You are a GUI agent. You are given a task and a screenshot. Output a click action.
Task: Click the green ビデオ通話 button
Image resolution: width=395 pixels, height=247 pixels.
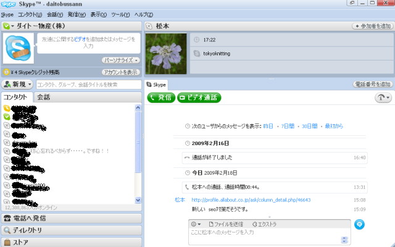[199, 98]
